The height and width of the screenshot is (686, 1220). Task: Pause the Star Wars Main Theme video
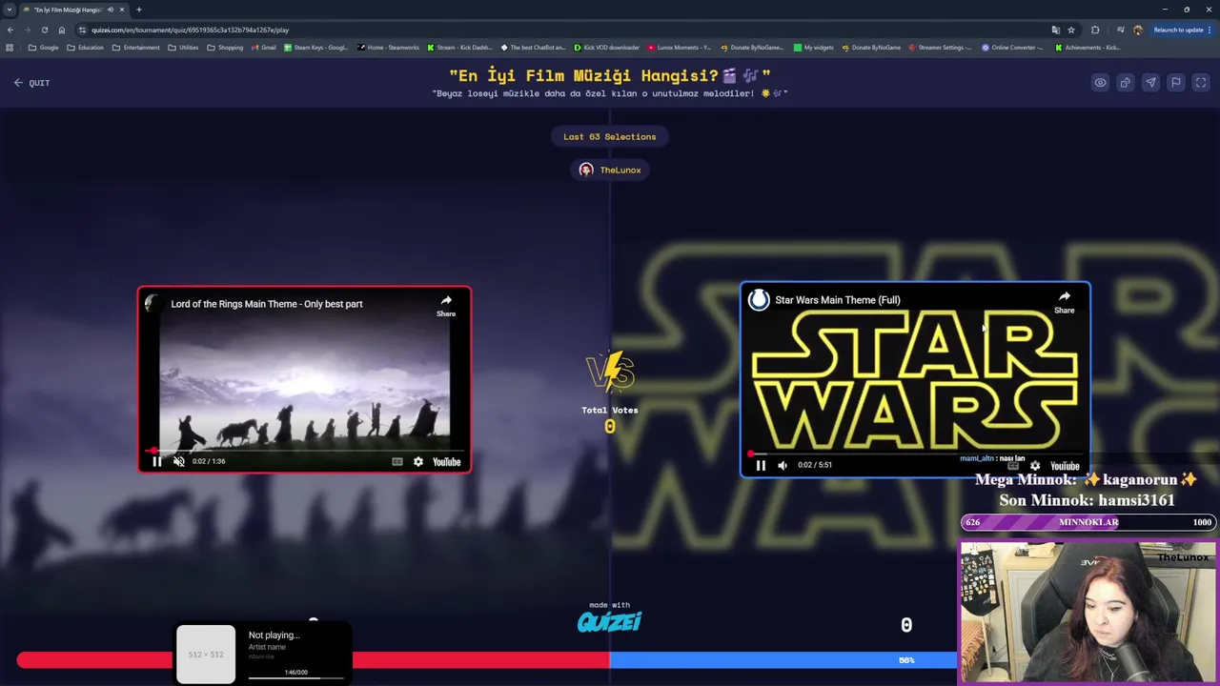[x=761, y=465]
